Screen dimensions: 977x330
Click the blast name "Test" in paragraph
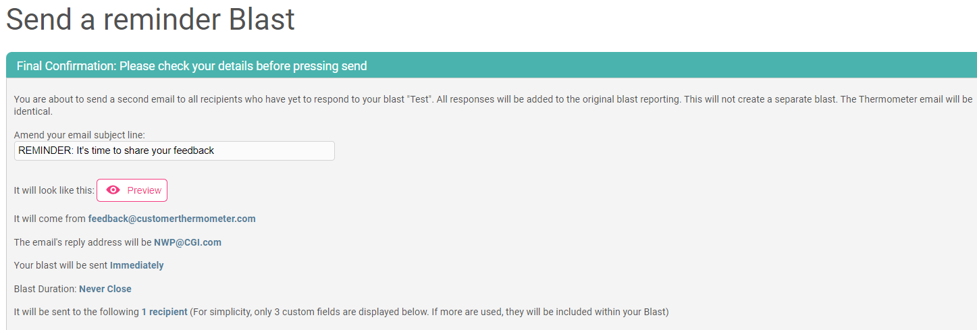[x=420, y=99]
